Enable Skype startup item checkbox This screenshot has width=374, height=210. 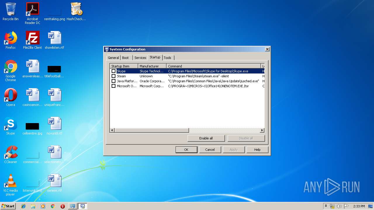[x=113, y=71]
